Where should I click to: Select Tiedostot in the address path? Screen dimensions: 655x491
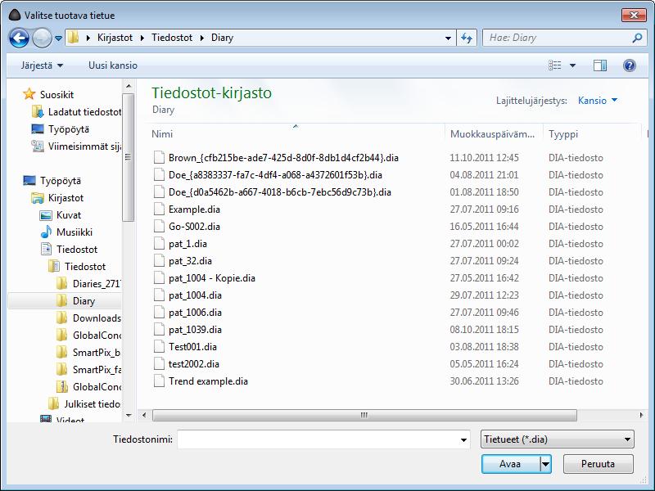point(172,38)
